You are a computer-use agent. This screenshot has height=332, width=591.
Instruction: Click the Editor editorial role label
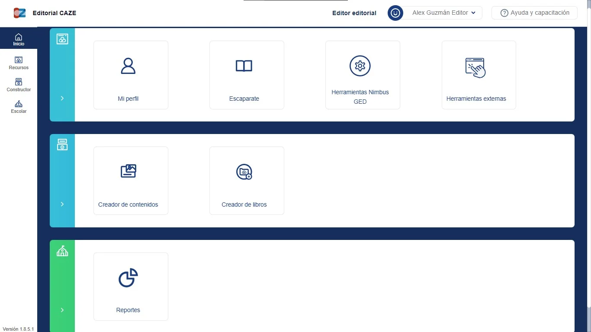click(x=354, y=13)
